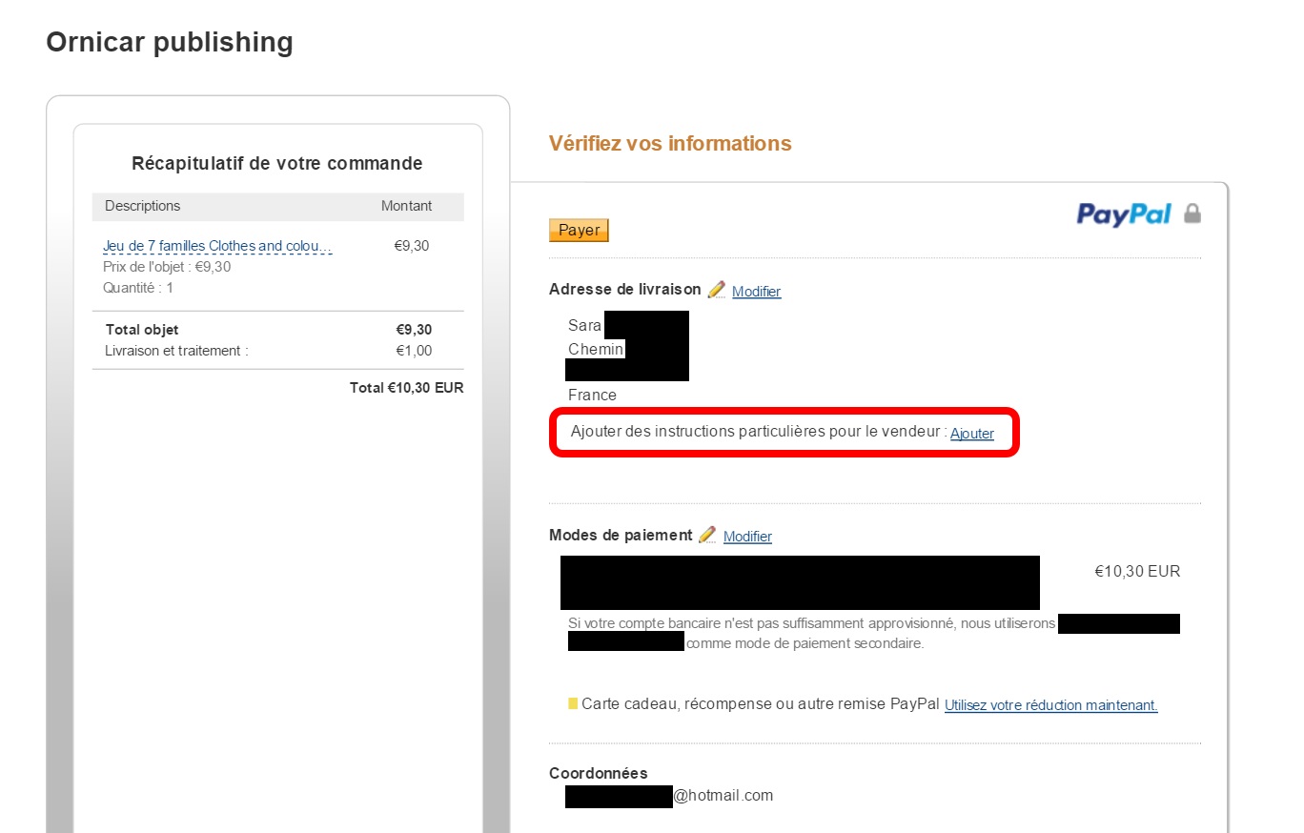Click the PayPal logo
This screenshot has width=1304, height=833.
(1124, 214)
